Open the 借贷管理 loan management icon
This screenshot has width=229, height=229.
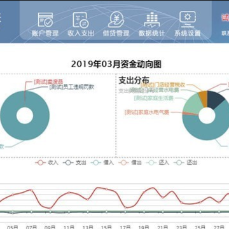pyautogui.click(x=116, y=20)
